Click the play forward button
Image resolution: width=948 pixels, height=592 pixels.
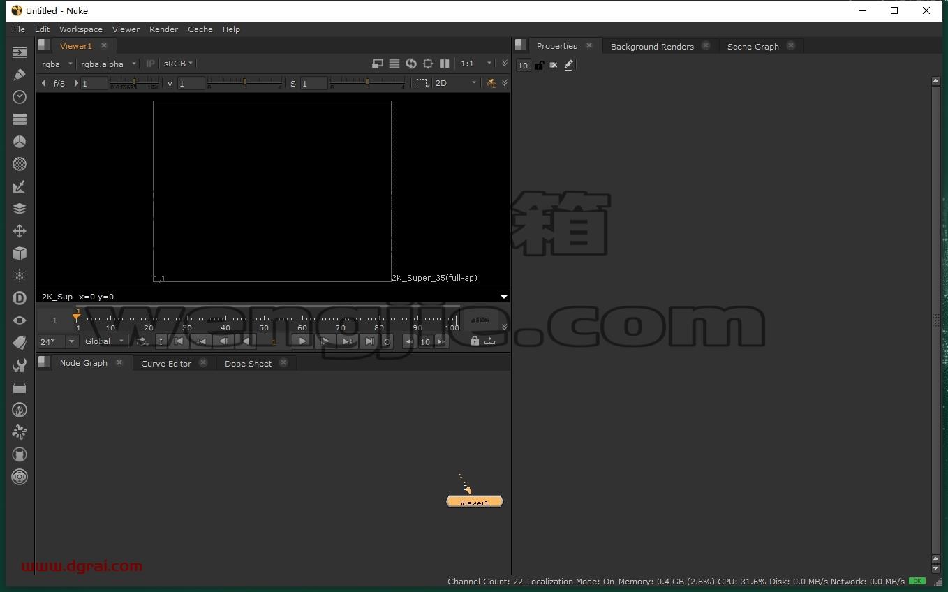tap(302, 341)
